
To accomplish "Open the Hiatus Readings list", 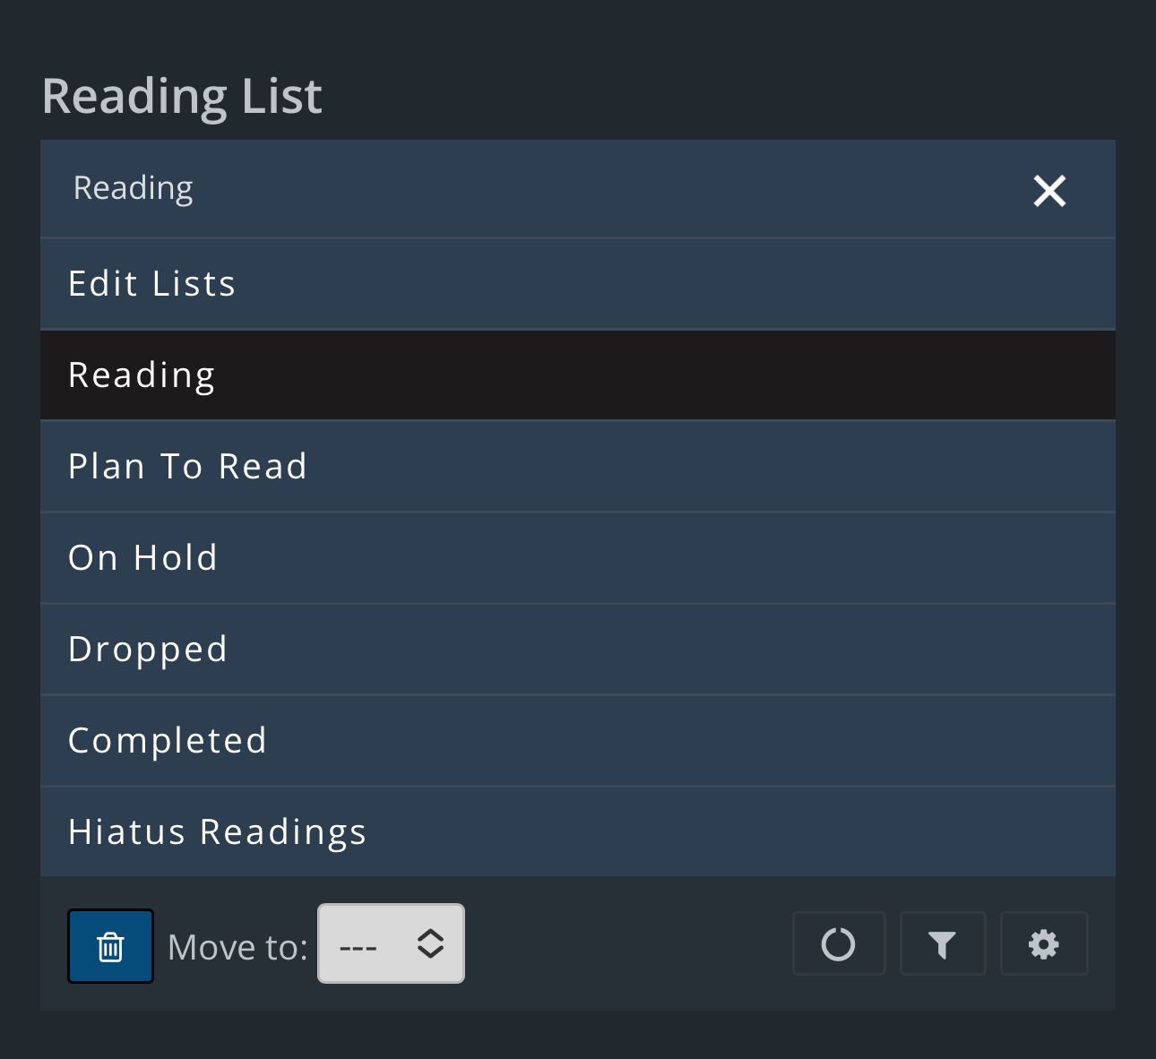I will pyautogui.click(x=217, y=832).
